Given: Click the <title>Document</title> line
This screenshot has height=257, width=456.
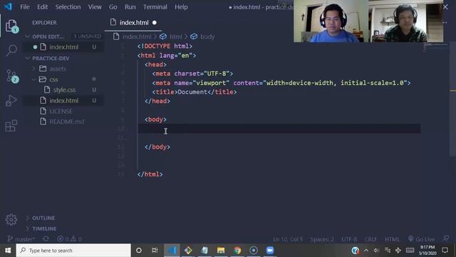Looking at the screenshot, I should click(195, 92).
